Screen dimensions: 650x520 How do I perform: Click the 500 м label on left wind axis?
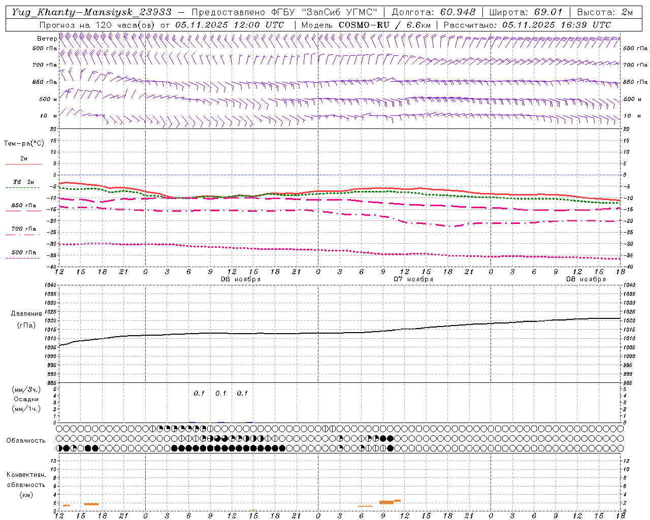point(48,100)
